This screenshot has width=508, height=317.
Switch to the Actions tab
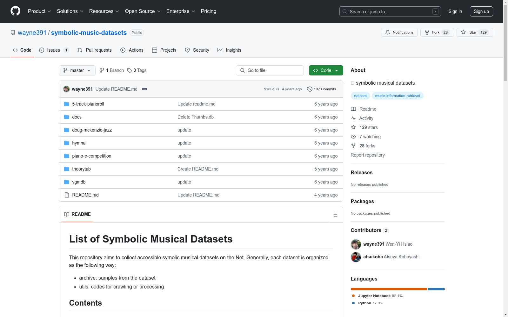[132, 50]
